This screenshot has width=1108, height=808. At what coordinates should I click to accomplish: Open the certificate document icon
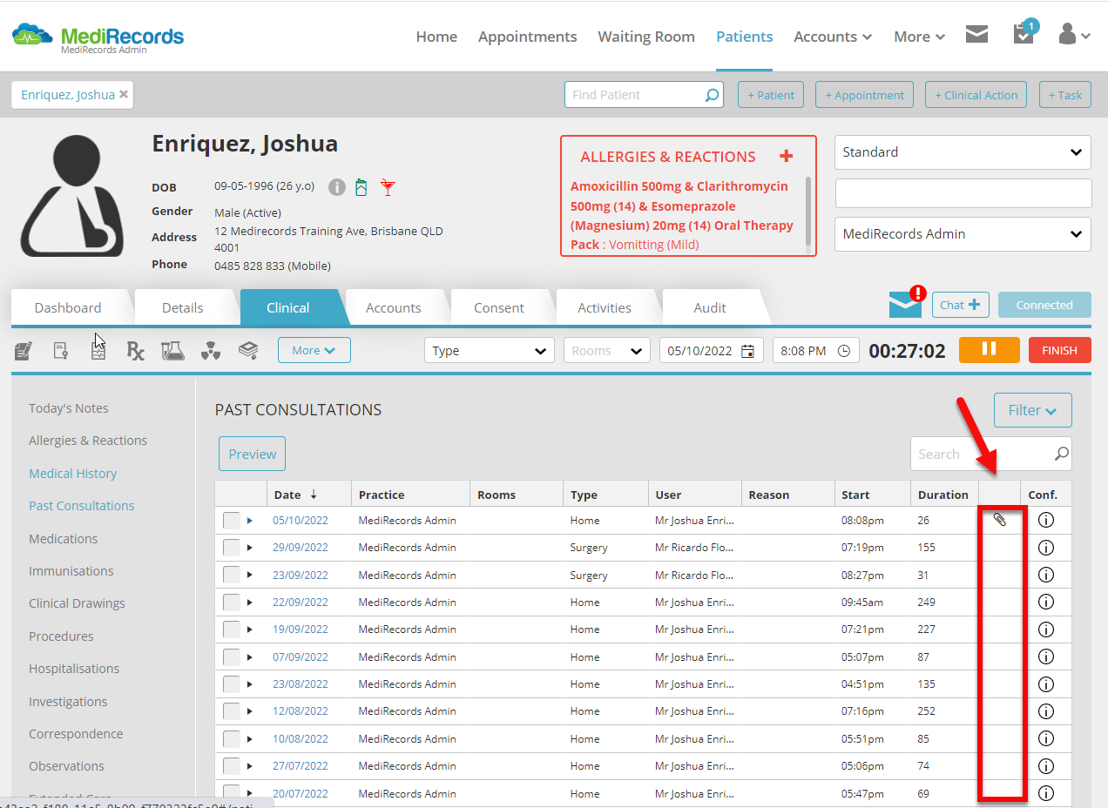[60, 351]
